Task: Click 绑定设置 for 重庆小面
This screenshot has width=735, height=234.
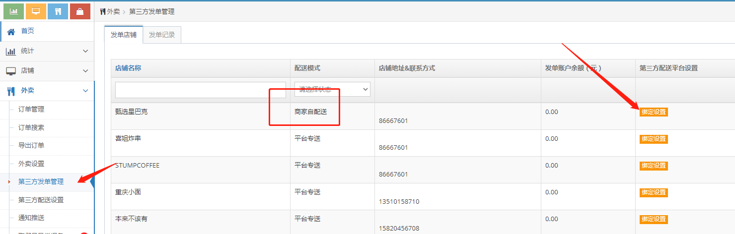Action: [654, 192]
